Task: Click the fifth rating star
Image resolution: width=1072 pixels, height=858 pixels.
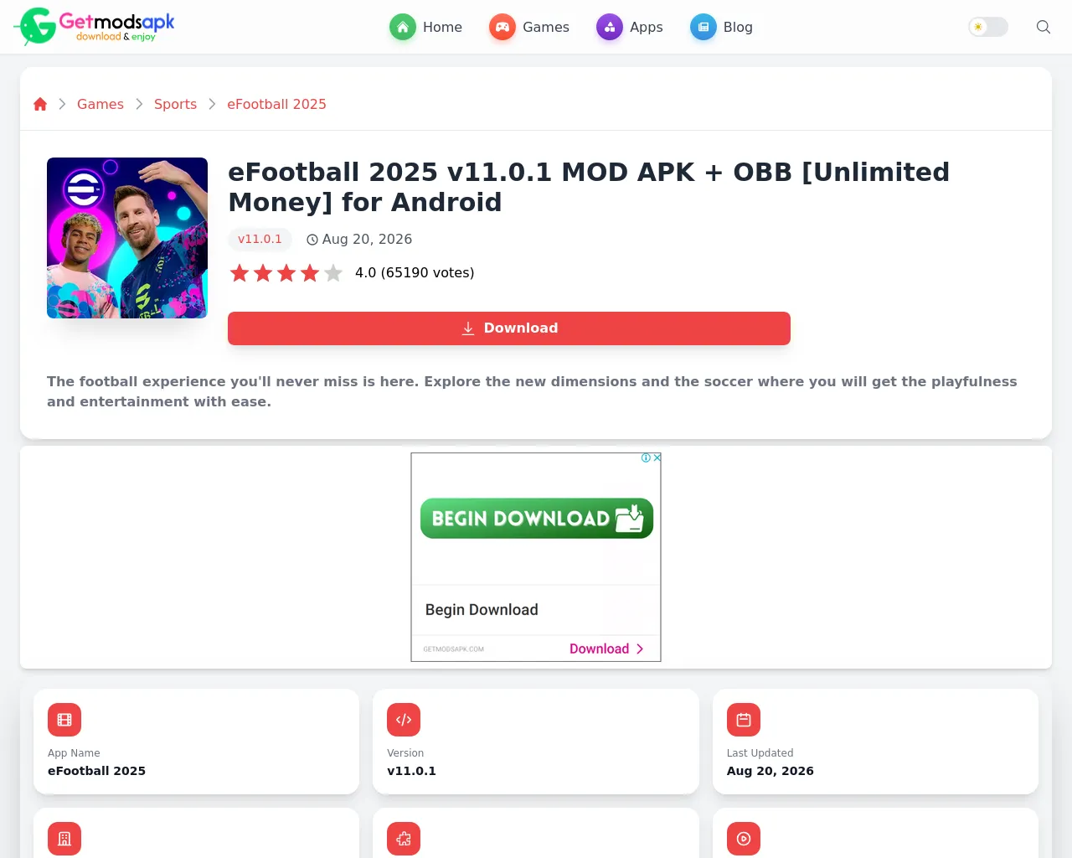Action: (x=333, y=272)
